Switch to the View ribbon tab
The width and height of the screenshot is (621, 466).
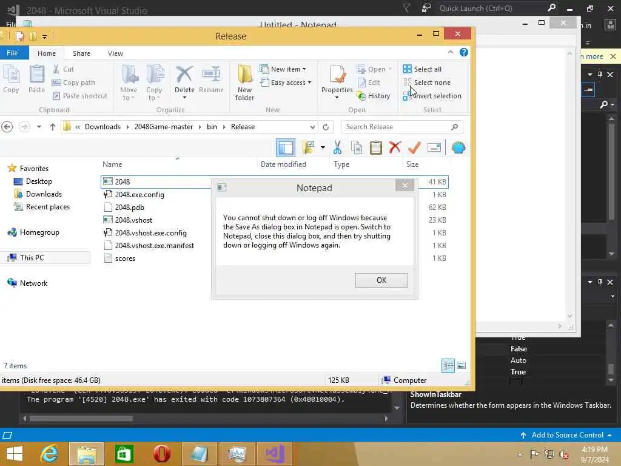(115, 53)
